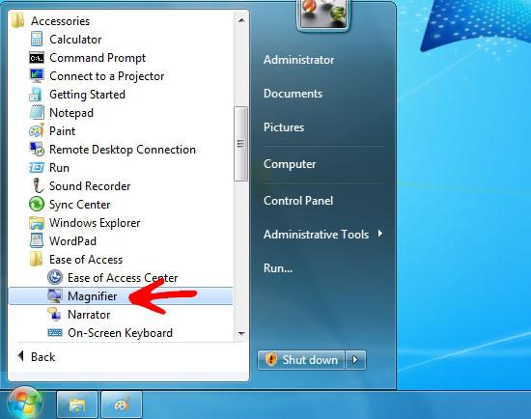The height and width of the screenshot is (419, 531).
Task: Go Back to the main Start menu
Action: [37, 356]
